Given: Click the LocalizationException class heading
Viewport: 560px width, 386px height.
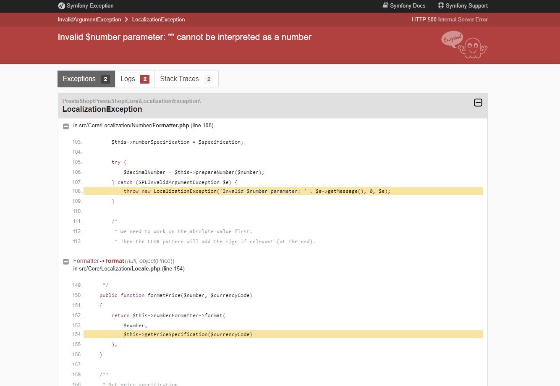Looking at the screenshot, I should [102, 109].
